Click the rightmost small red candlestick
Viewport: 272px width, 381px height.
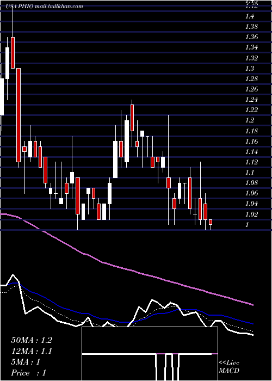pyautogui.click(x=211, y=222)
